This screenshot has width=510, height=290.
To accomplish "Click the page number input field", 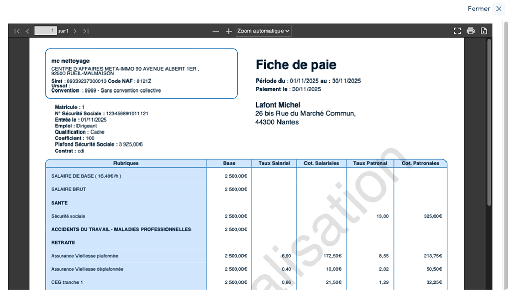I will point(46,31).
